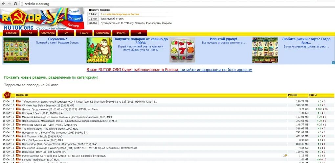Click the Forest of Wonders ad thumbnail
The width and height of the screenshot is (335, 163).
(265, 50)
